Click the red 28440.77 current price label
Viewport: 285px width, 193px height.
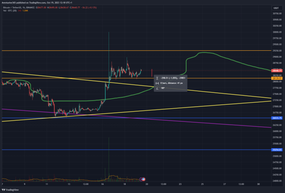[277, 71]
